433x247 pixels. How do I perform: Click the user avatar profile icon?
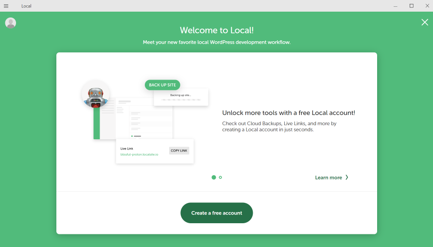point(11,23)
